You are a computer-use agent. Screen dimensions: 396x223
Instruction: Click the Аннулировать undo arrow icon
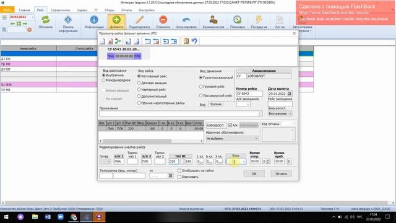[x=186, y=20]
